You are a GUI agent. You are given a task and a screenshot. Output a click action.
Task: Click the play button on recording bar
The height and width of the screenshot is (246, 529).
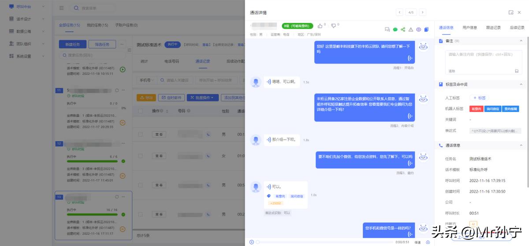tap(252, 242)
